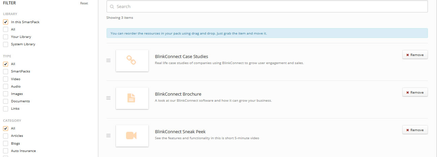The height and width of the screenshot is (157, 437).
Task: Uncheck the In this SmartPack checkbox
Action: point(6,22)
